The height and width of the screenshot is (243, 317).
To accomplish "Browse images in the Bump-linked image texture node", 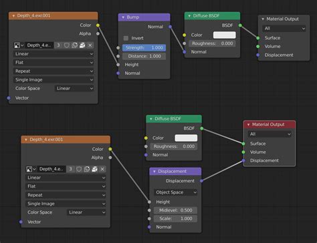I will 19,45.
